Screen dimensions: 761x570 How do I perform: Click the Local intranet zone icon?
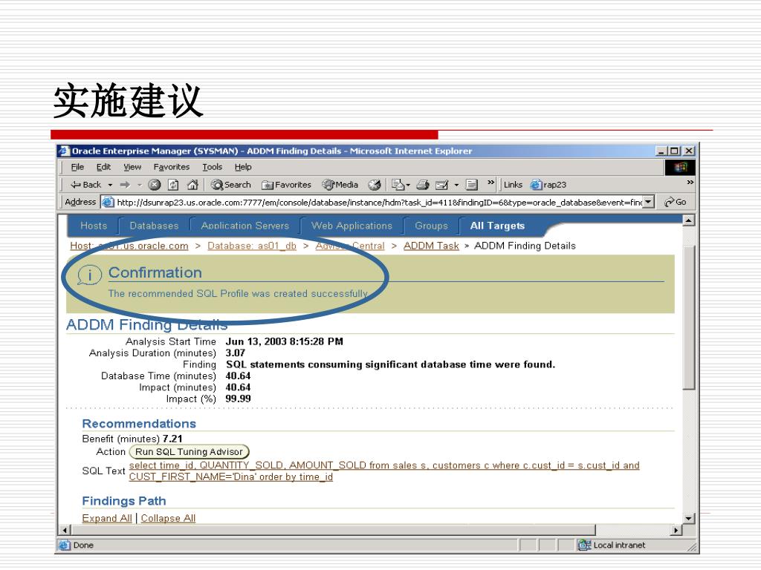(x=584, y=545)
